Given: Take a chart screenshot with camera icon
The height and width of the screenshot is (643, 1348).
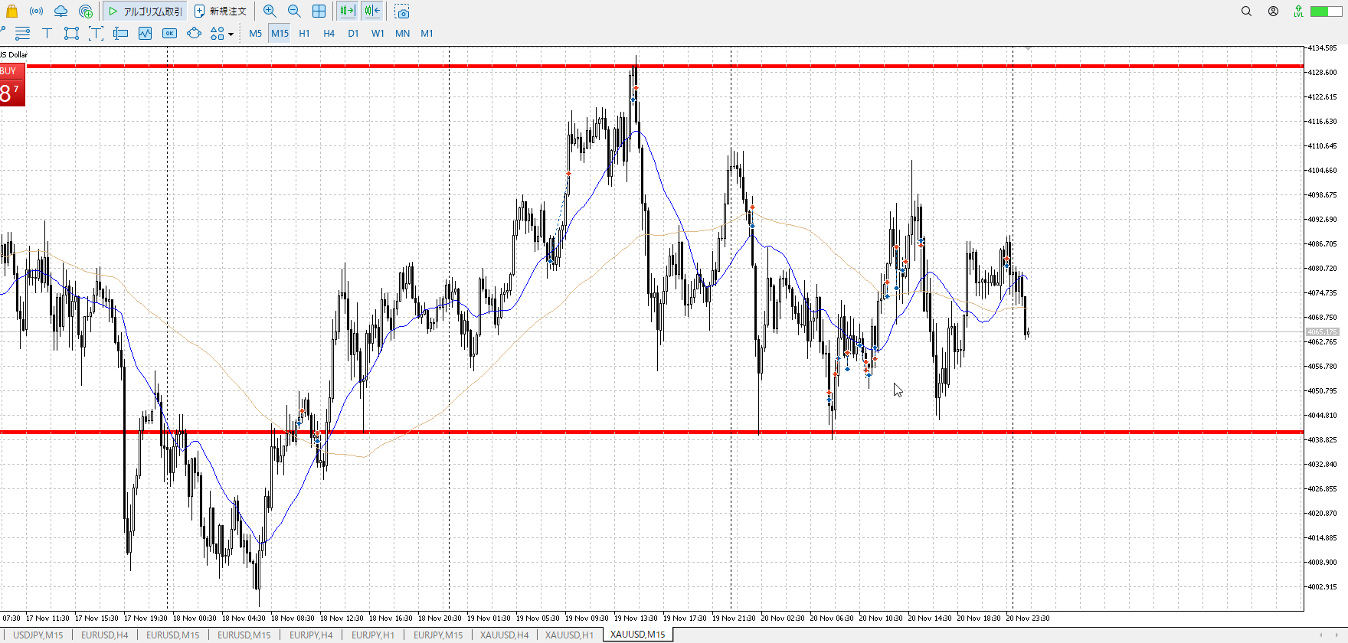Looking at the screenshot, I should (402, 11).
